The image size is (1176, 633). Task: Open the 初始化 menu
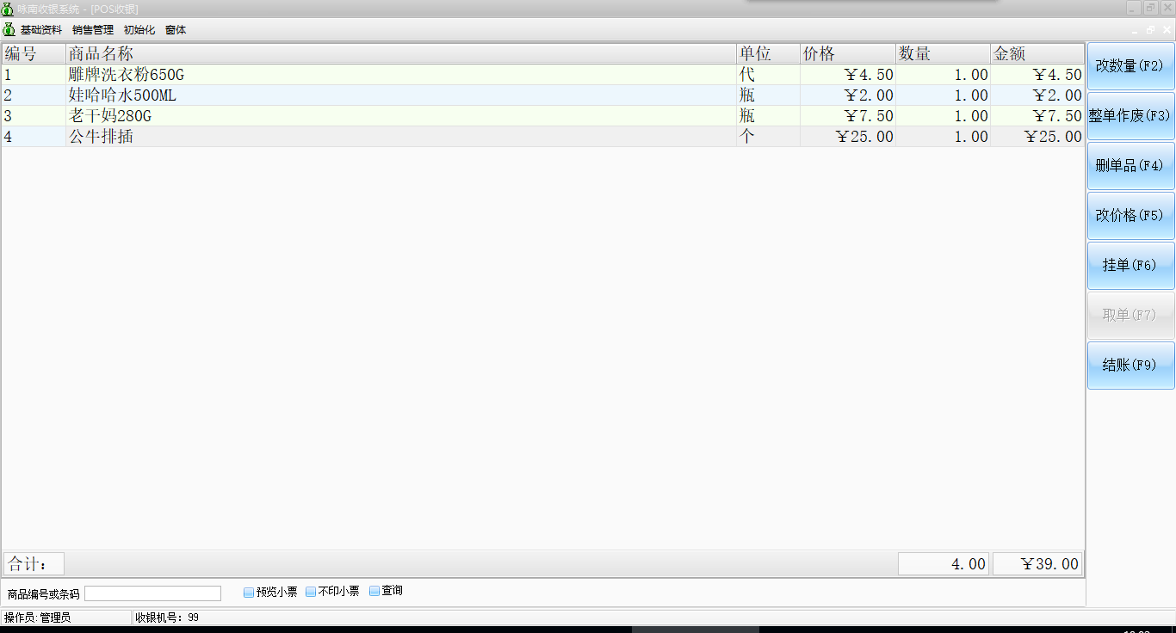pyautogui.click(x=139, y=30)
